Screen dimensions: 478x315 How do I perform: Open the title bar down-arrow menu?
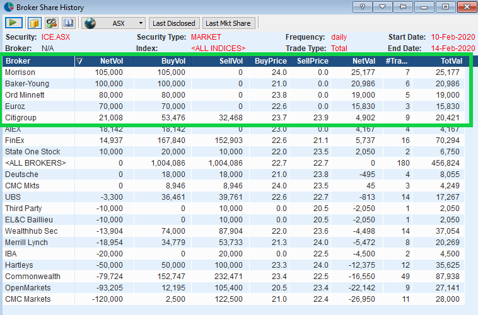[x=383, y=7]
